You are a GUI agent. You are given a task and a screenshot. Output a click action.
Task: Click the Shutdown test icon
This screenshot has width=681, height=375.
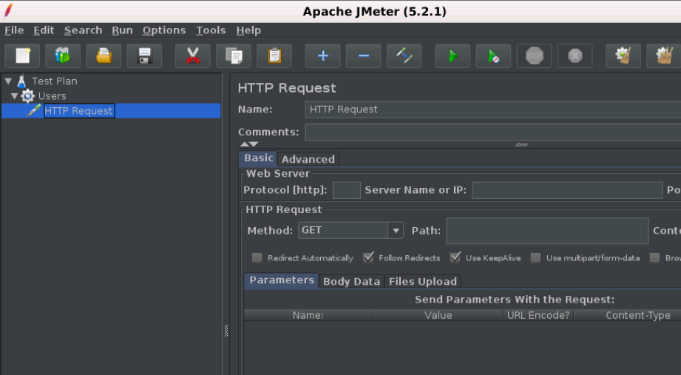point(575,55)
